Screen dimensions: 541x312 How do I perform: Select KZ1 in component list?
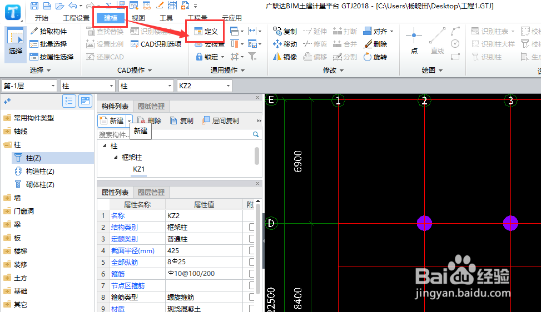click(138, 169)
